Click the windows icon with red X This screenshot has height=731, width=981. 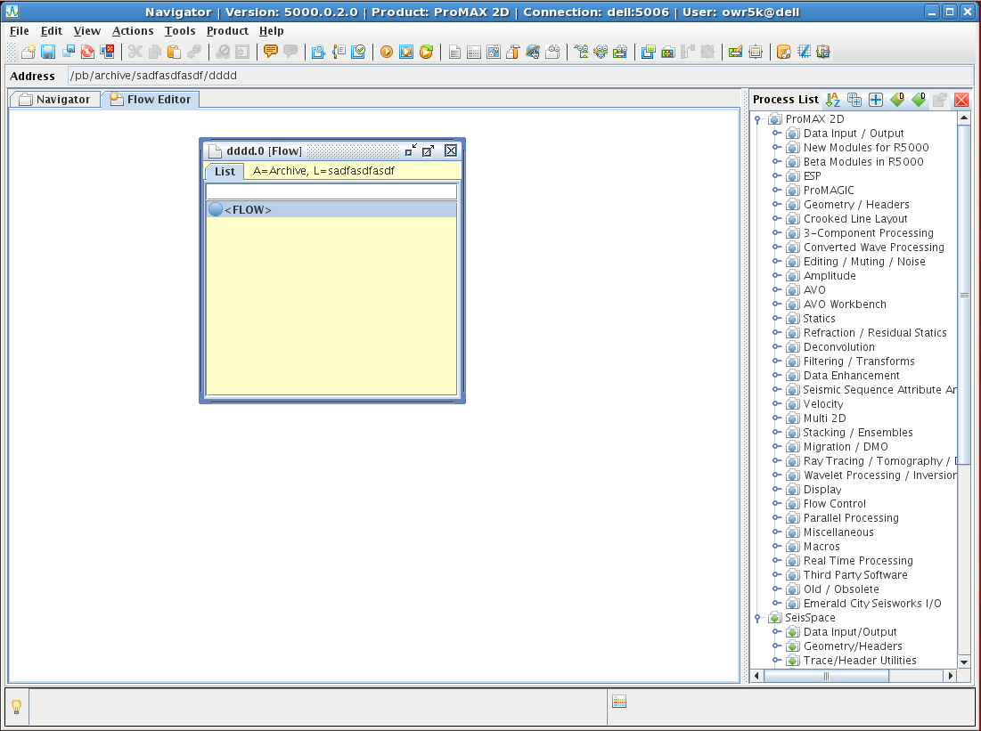pyautogui.click(x=108, y=52)
